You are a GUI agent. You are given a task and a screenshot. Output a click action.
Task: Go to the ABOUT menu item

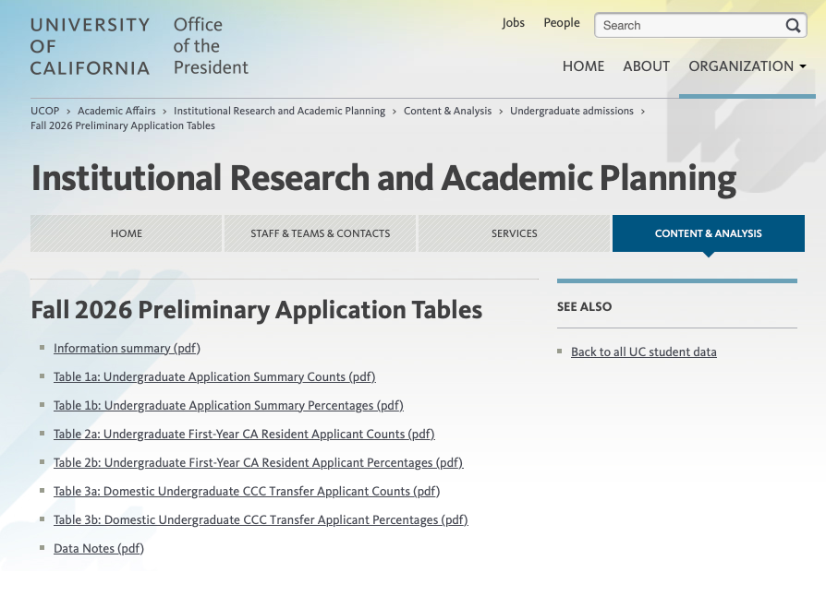pos(646,66)
